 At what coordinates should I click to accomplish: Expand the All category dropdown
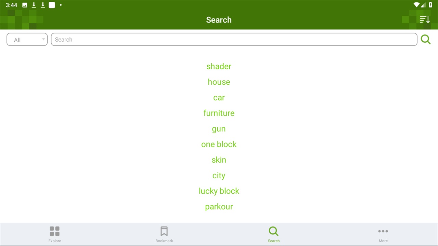coord(27,40)
